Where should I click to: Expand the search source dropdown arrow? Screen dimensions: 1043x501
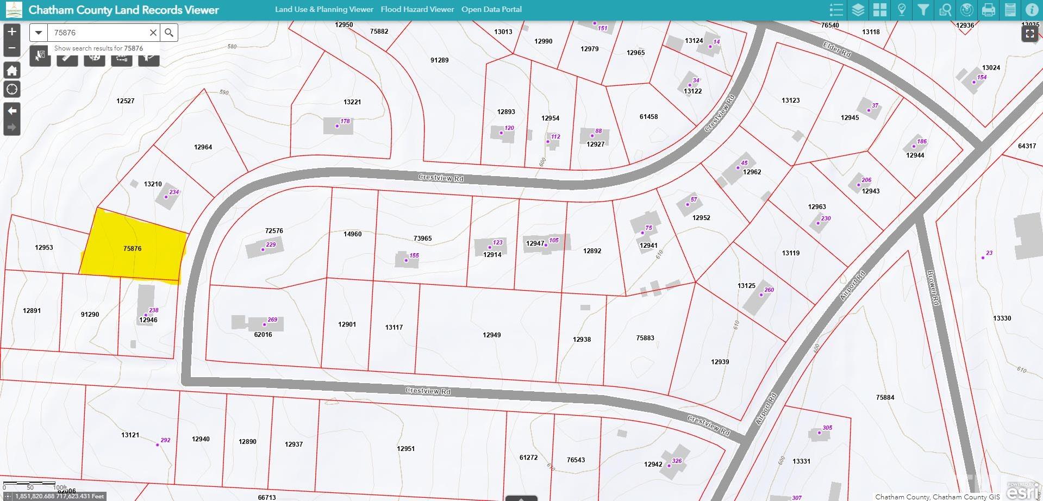pyautogui.click(x=38, y=33)
